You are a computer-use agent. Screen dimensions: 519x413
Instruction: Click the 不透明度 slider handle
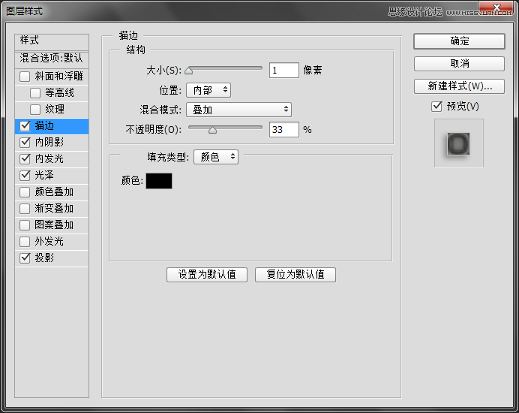(x=212, y=130)
